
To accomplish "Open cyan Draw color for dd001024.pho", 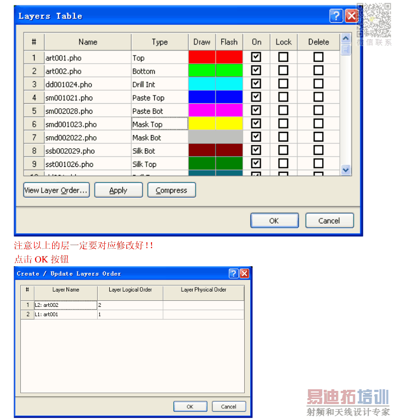I will (x=202, y=83).
